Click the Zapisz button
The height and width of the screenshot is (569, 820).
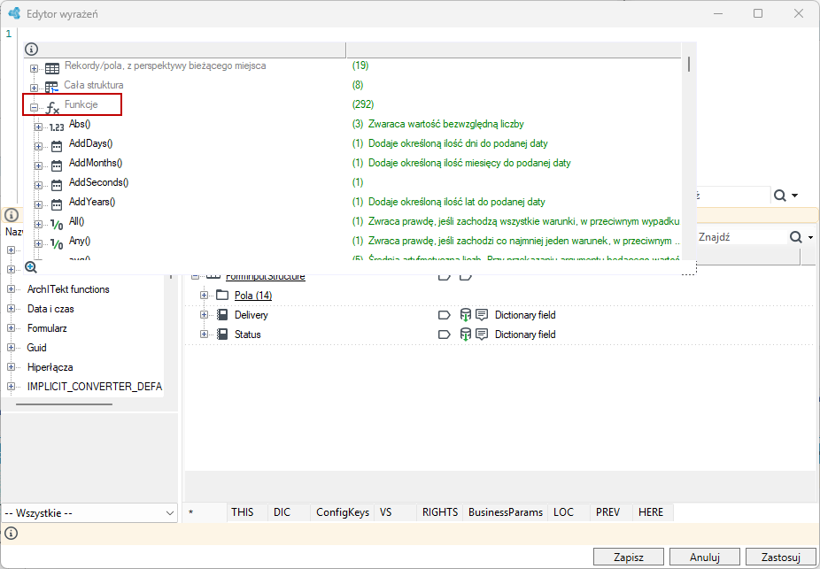click(x=629, y=557)
